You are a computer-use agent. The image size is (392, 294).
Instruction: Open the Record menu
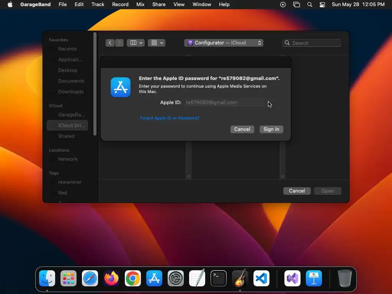[x=120, y=4]
